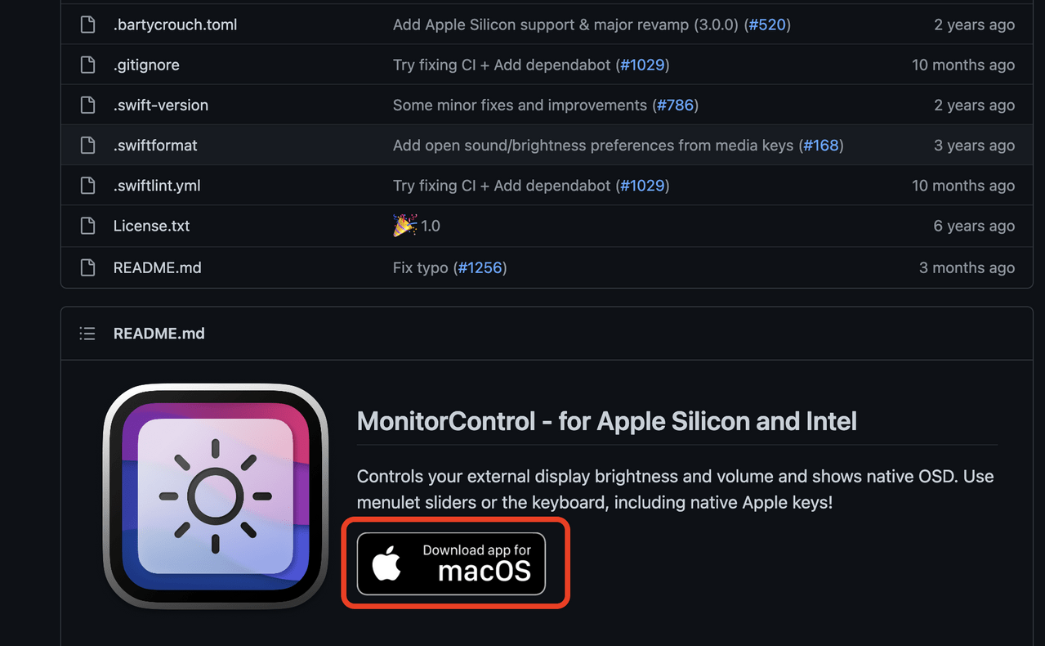
Task: Click the MonitorControl heading in the README
Action: click(606, 421)
